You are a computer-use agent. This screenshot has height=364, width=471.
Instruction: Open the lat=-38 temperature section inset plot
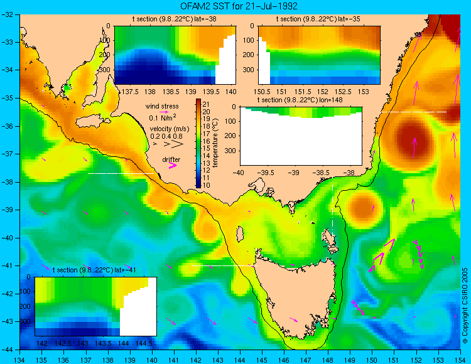click(x=175, y=55)
